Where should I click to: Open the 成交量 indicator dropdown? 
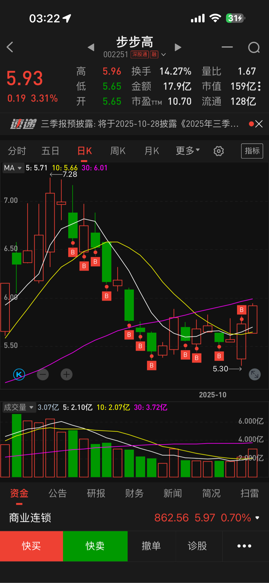coord(19,407)
